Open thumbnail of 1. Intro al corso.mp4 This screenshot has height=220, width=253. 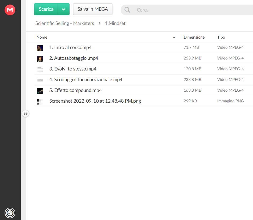(x=40, y=48)
